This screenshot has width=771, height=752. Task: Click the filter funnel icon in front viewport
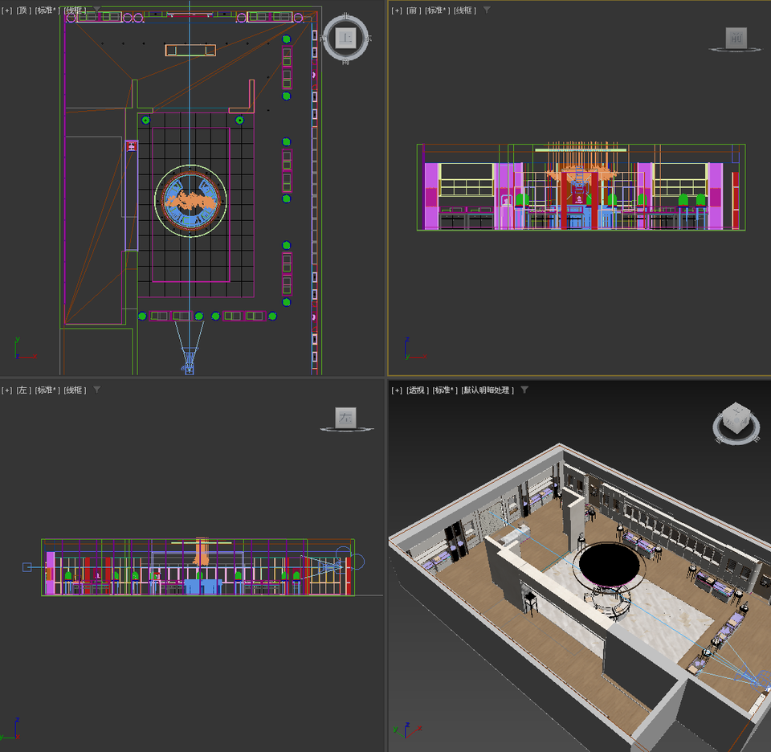(x=487, y=10)
